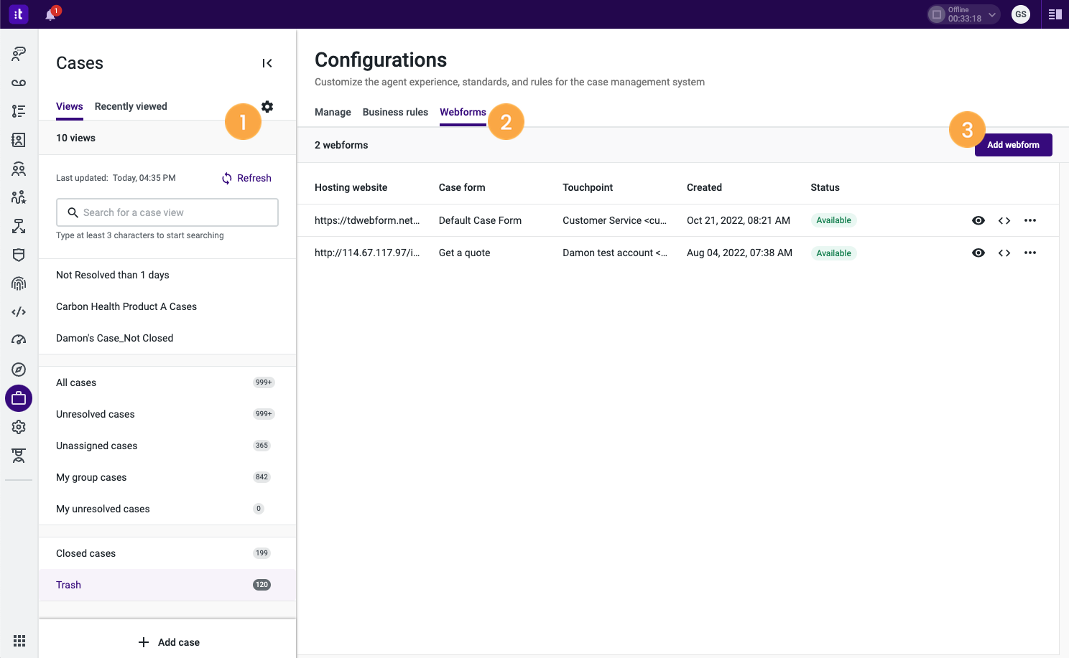Image resolution: width=1069 pixels, height=658 pixels.
Task: Open the Unresolved cases view
Action: pyautogui.click(x=167, y=414)
